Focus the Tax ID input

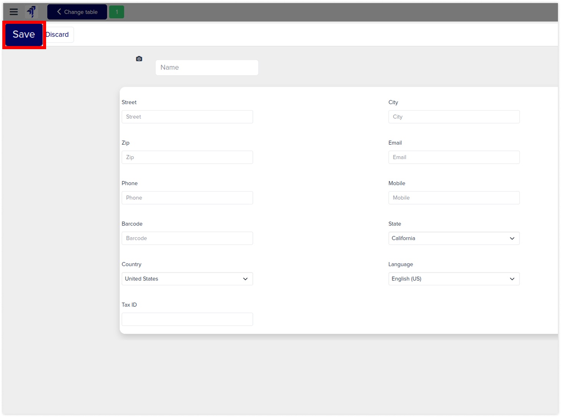[x=187, y=319]
